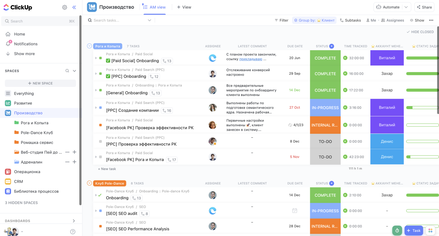
Task: Open the Show menu
Action: tap(417, 20)
